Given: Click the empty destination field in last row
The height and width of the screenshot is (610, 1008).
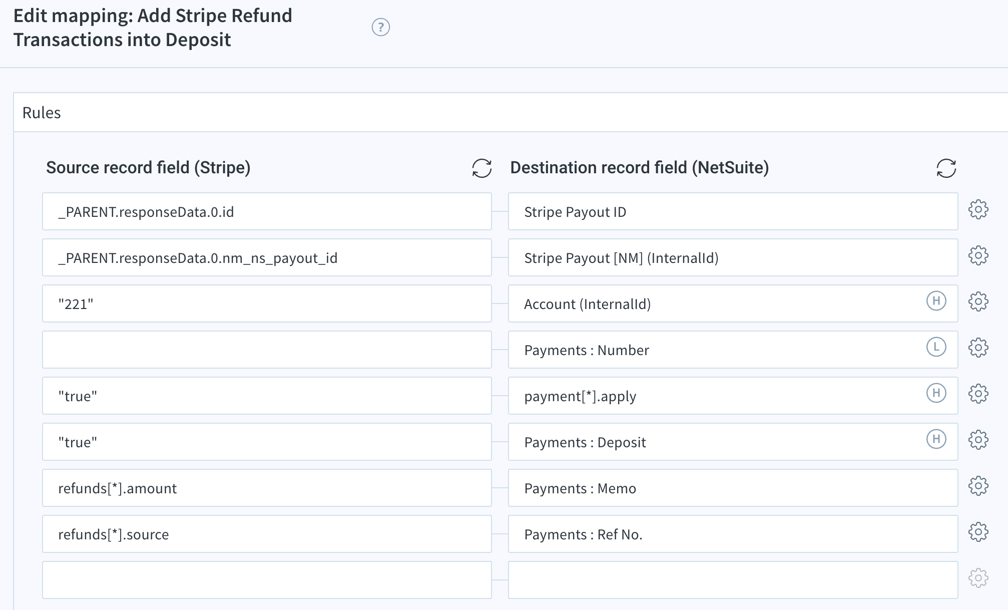Looking at the screenshot, I should point(733,580).
